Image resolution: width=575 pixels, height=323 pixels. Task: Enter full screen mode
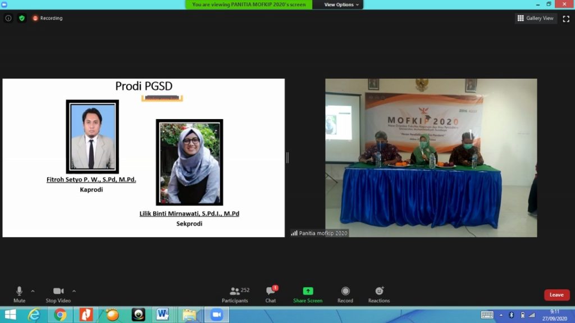565,18
